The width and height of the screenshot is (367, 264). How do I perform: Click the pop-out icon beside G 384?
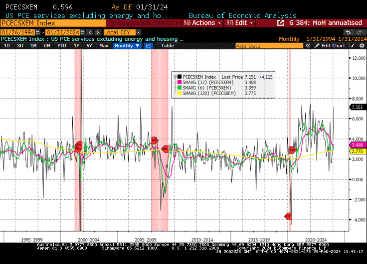tap(280, 23)
